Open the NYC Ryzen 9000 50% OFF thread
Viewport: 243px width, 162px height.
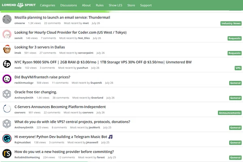pyautogui.click(x=103, y=62)
